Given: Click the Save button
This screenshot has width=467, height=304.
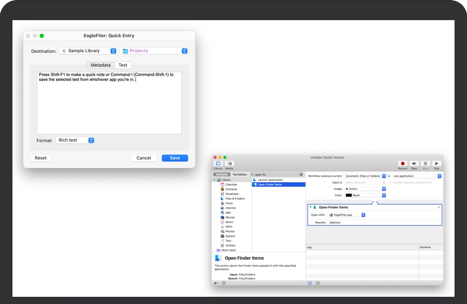Looking at the screenshot, I should coord(175,158).
